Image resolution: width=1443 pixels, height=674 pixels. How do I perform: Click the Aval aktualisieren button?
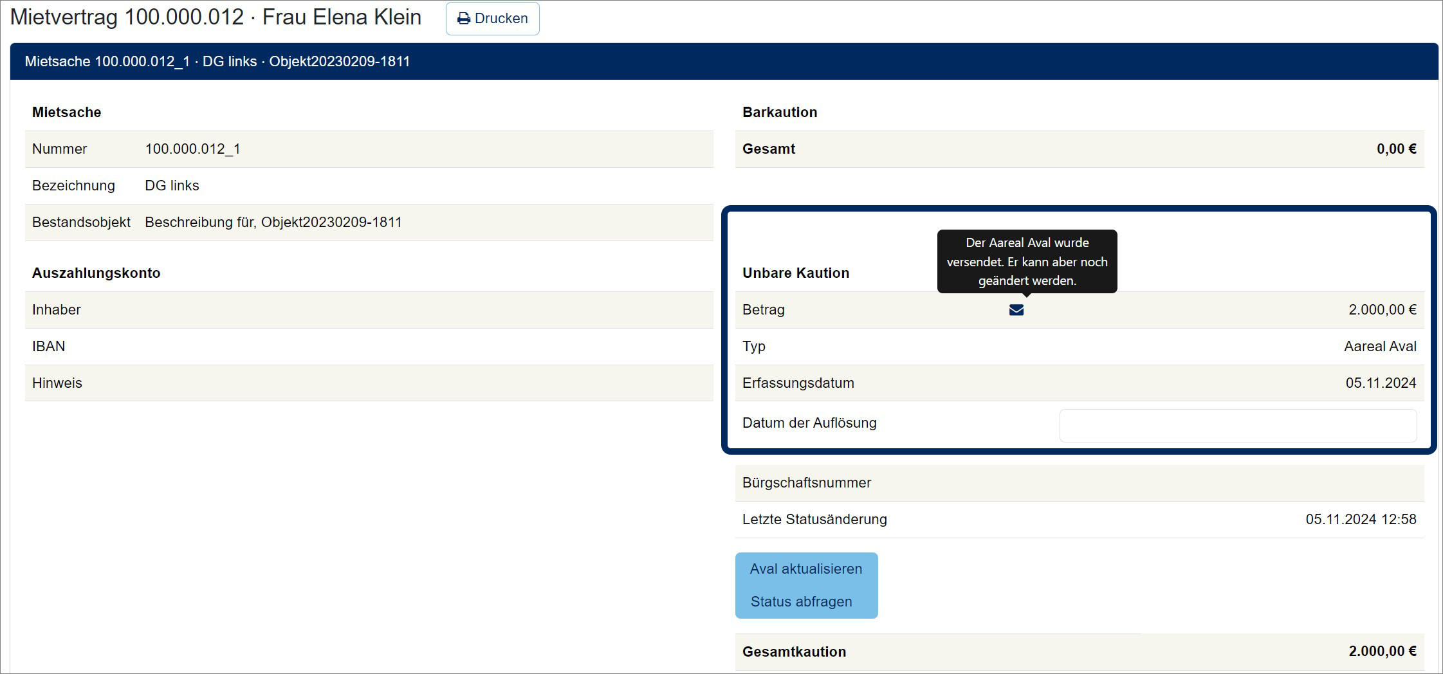point(805,569)
